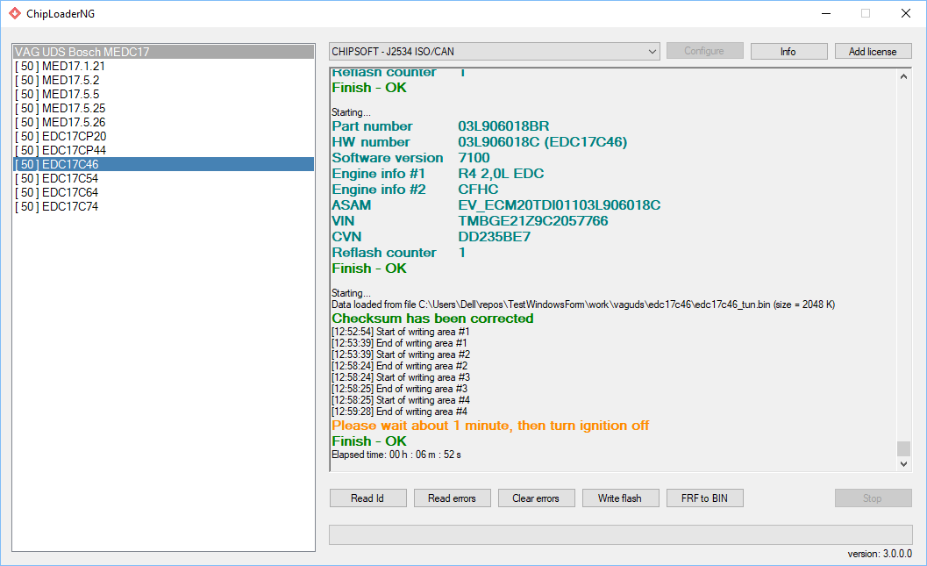Screen dimensions: 927x566
Task: Click Clear errors button
Action: pos(535,498)
